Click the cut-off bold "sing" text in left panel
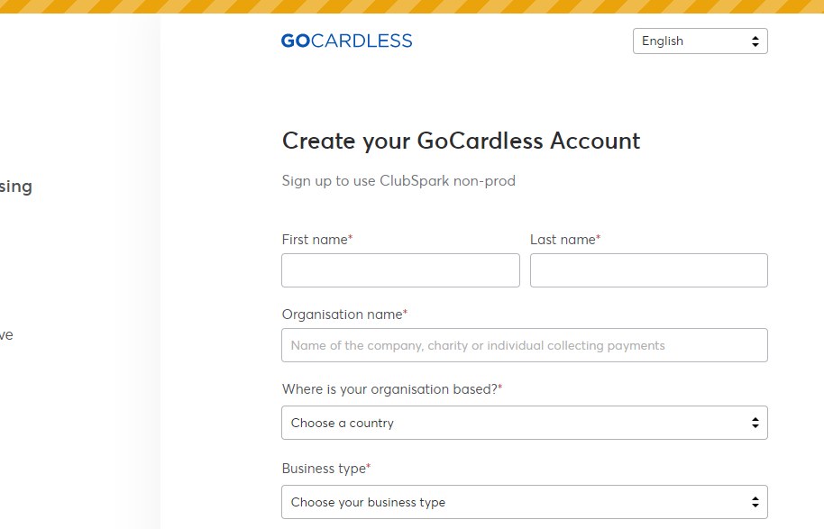The height and width of the screenshot is (529, 824). click(x=15, y=187)
